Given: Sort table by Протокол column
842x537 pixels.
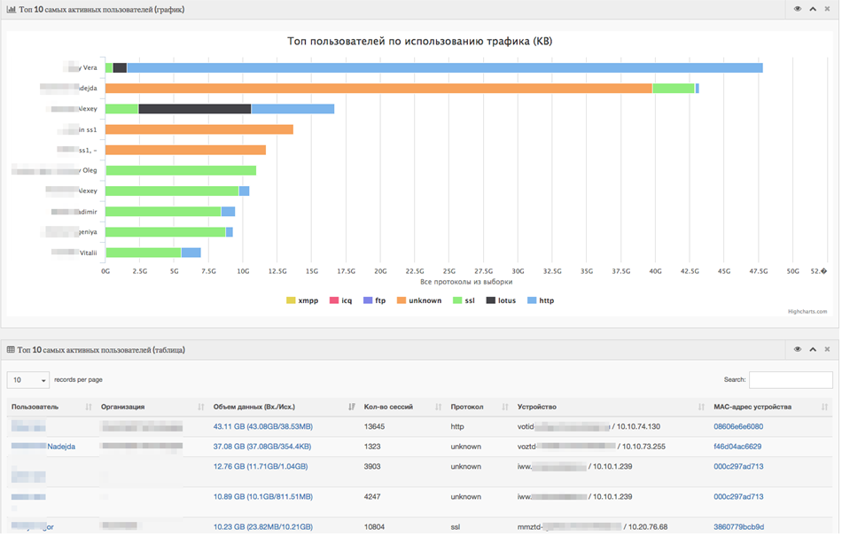Looking at the screenshot, I should [x=479, y=407].
